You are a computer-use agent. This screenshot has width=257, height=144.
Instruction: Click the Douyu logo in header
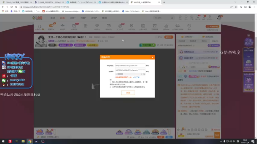[37, 18]
